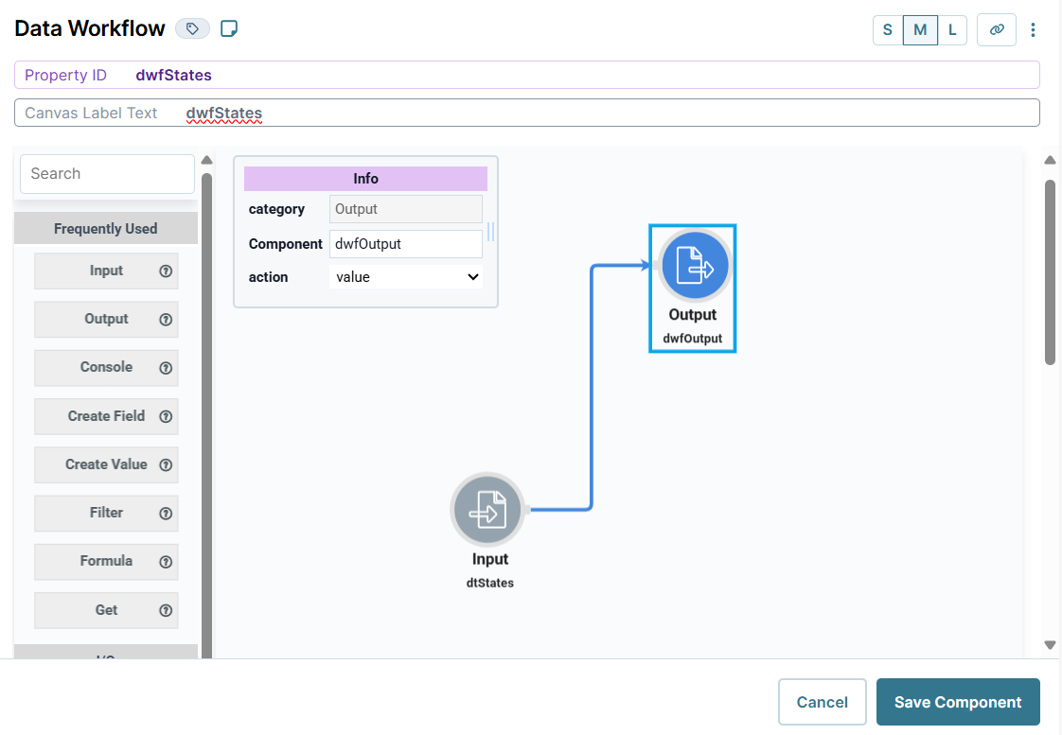Open help icon for Input operator
The image size is (1062, 735).
166,271
